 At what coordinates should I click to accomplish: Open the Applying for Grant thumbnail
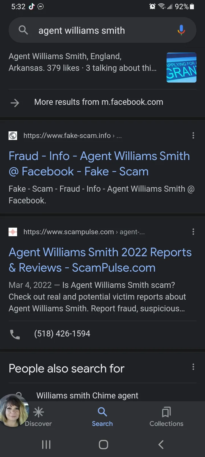pyautogui.click(x=181, y=68)
